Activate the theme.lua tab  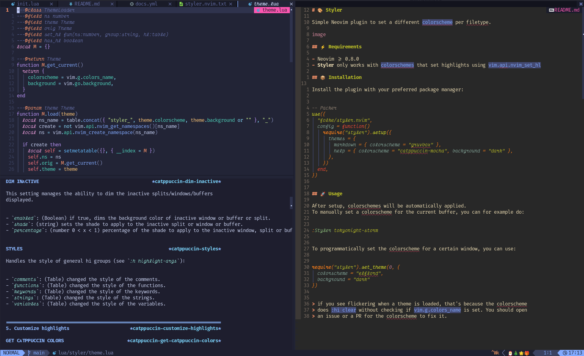pos(266,4)
